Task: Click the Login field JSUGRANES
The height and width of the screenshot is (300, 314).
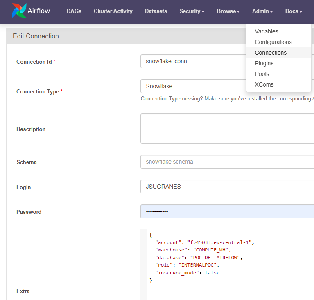Action: click(227, 187)
